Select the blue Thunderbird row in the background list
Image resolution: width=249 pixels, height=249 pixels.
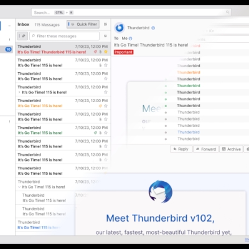click(x=189, y=132)
